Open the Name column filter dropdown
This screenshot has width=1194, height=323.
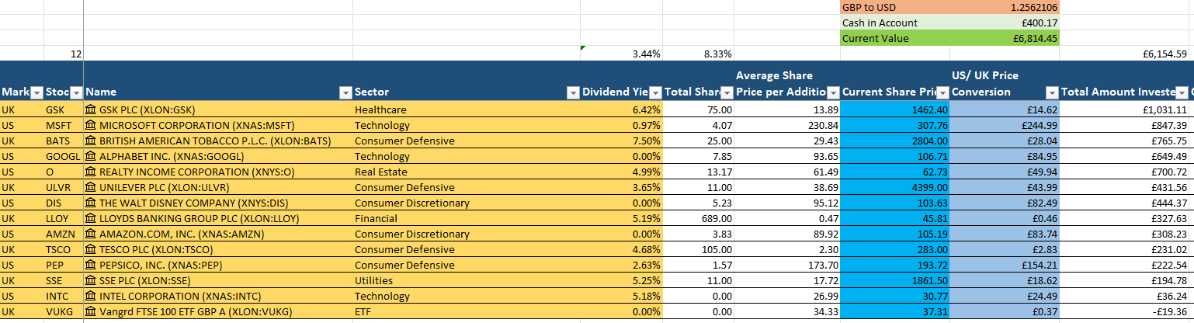tap(345, 92)
